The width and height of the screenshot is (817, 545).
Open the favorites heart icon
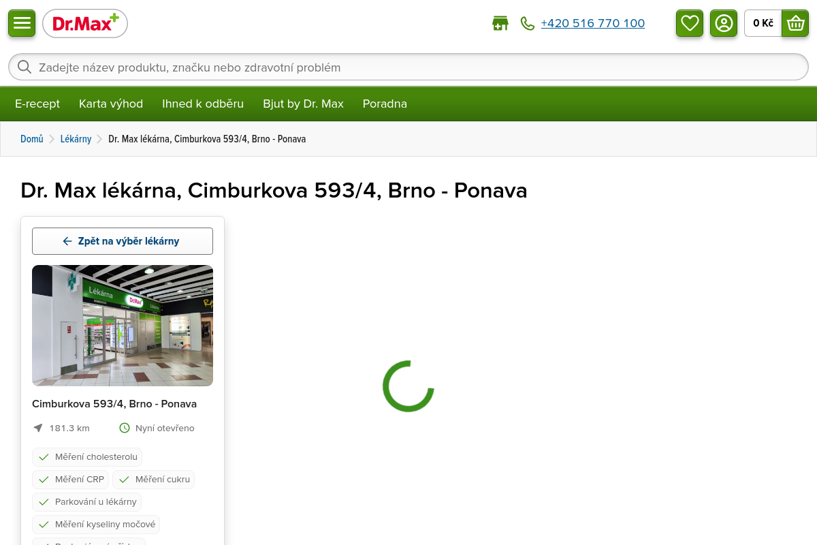click(x=690, y=23)
